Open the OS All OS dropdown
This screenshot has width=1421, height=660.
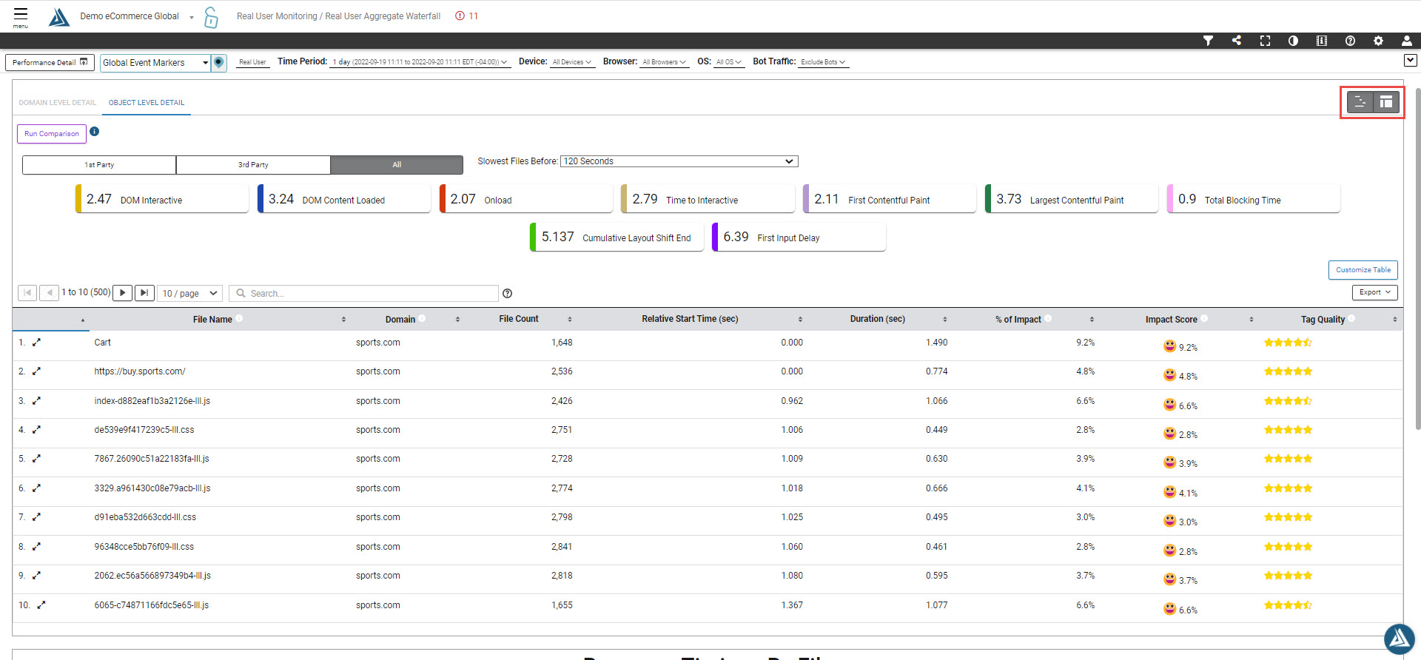tap(728, 62)
